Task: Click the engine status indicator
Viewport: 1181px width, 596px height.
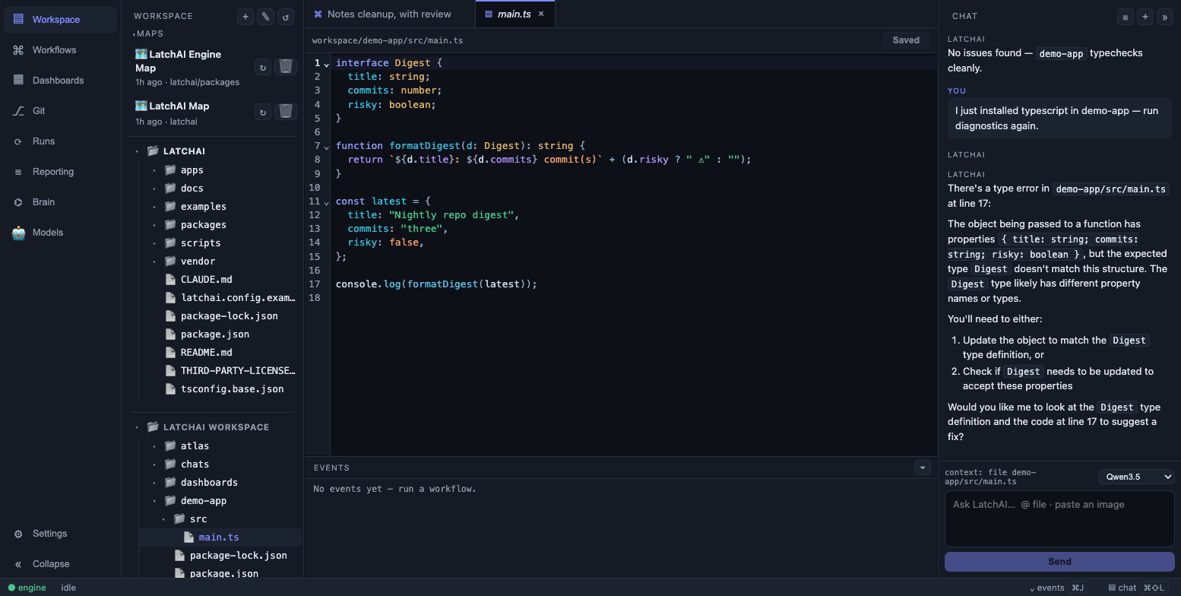Action: tap(27, 588)
